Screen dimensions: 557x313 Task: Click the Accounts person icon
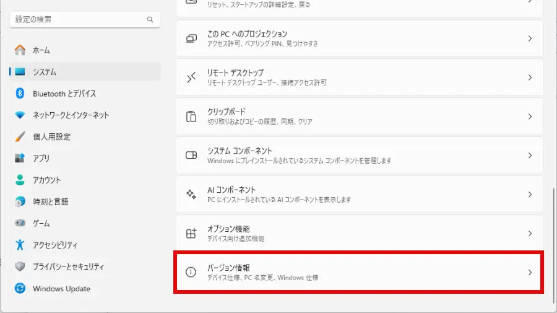click(x=20, y=180)
